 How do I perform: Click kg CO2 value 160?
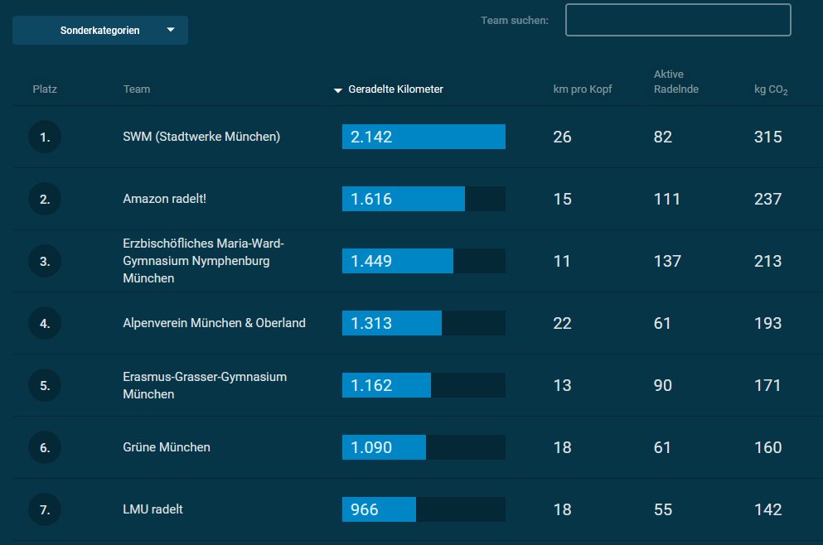click(768, 447)
